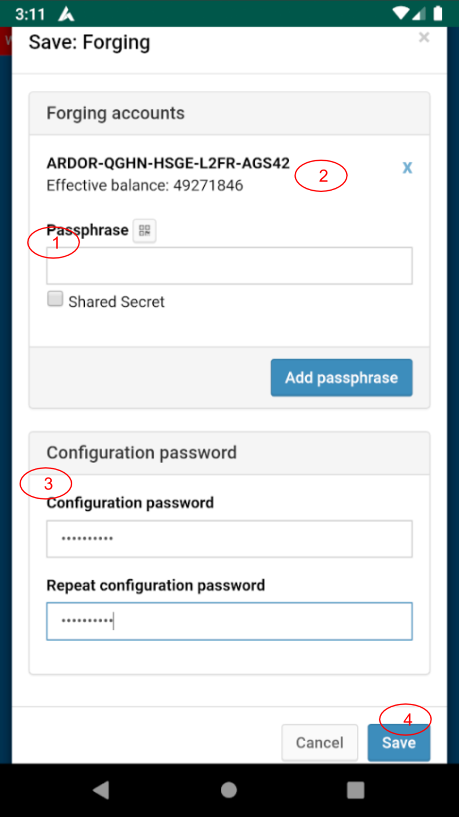Image resolution: width=459 pixels, height=817 pixels.
Task: Save the forging configuration
Action: [x=399, y=742]
